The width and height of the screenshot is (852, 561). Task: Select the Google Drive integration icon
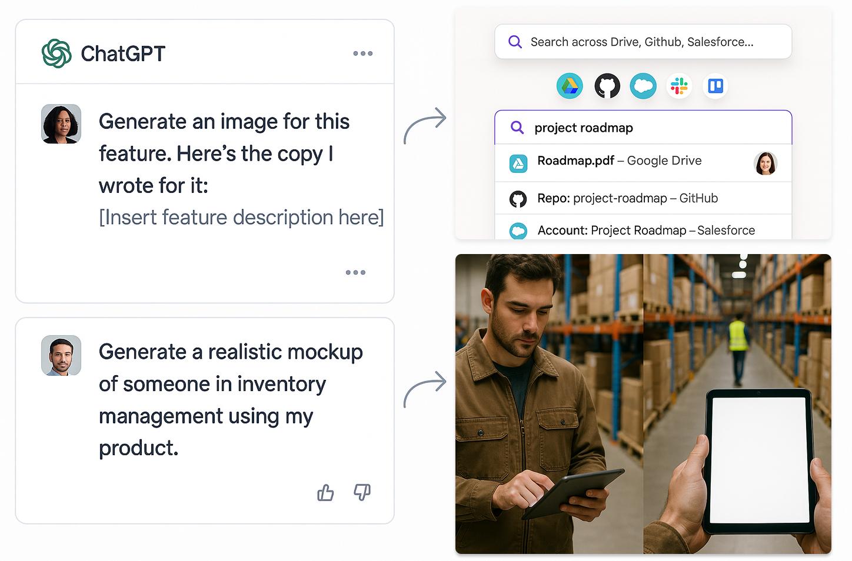click(570, 86)
